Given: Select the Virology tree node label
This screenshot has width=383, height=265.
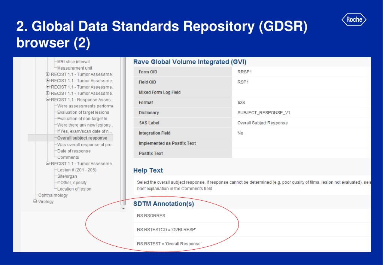Looking at the screenshot, I should click(46, 201).
